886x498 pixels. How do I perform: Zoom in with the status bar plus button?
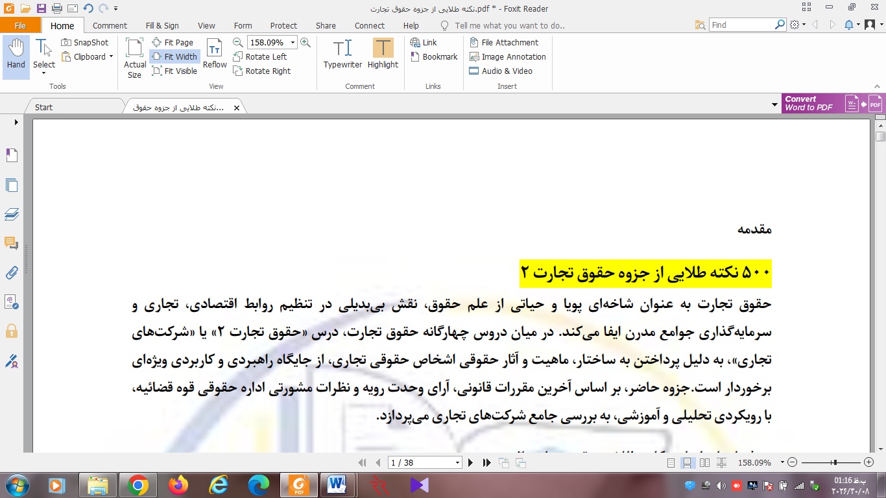(x=869, y=463)
